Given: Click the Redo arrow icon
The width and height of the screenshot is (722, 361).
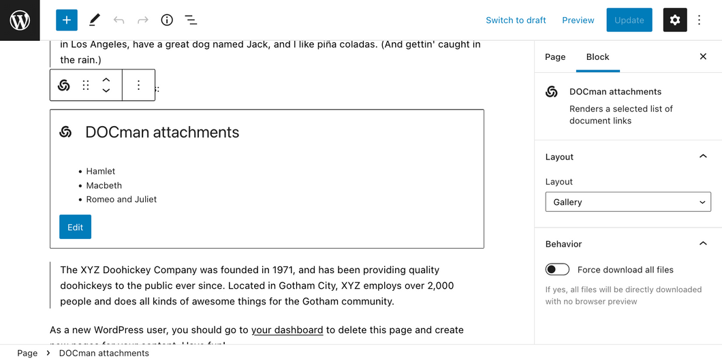Looking at the screenshot, I should 143,20.
